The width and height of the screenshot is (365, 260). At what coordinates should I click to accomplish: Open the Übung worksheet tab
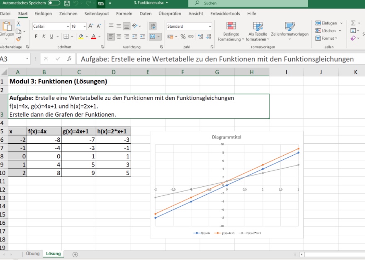click(x=32, y=253)
